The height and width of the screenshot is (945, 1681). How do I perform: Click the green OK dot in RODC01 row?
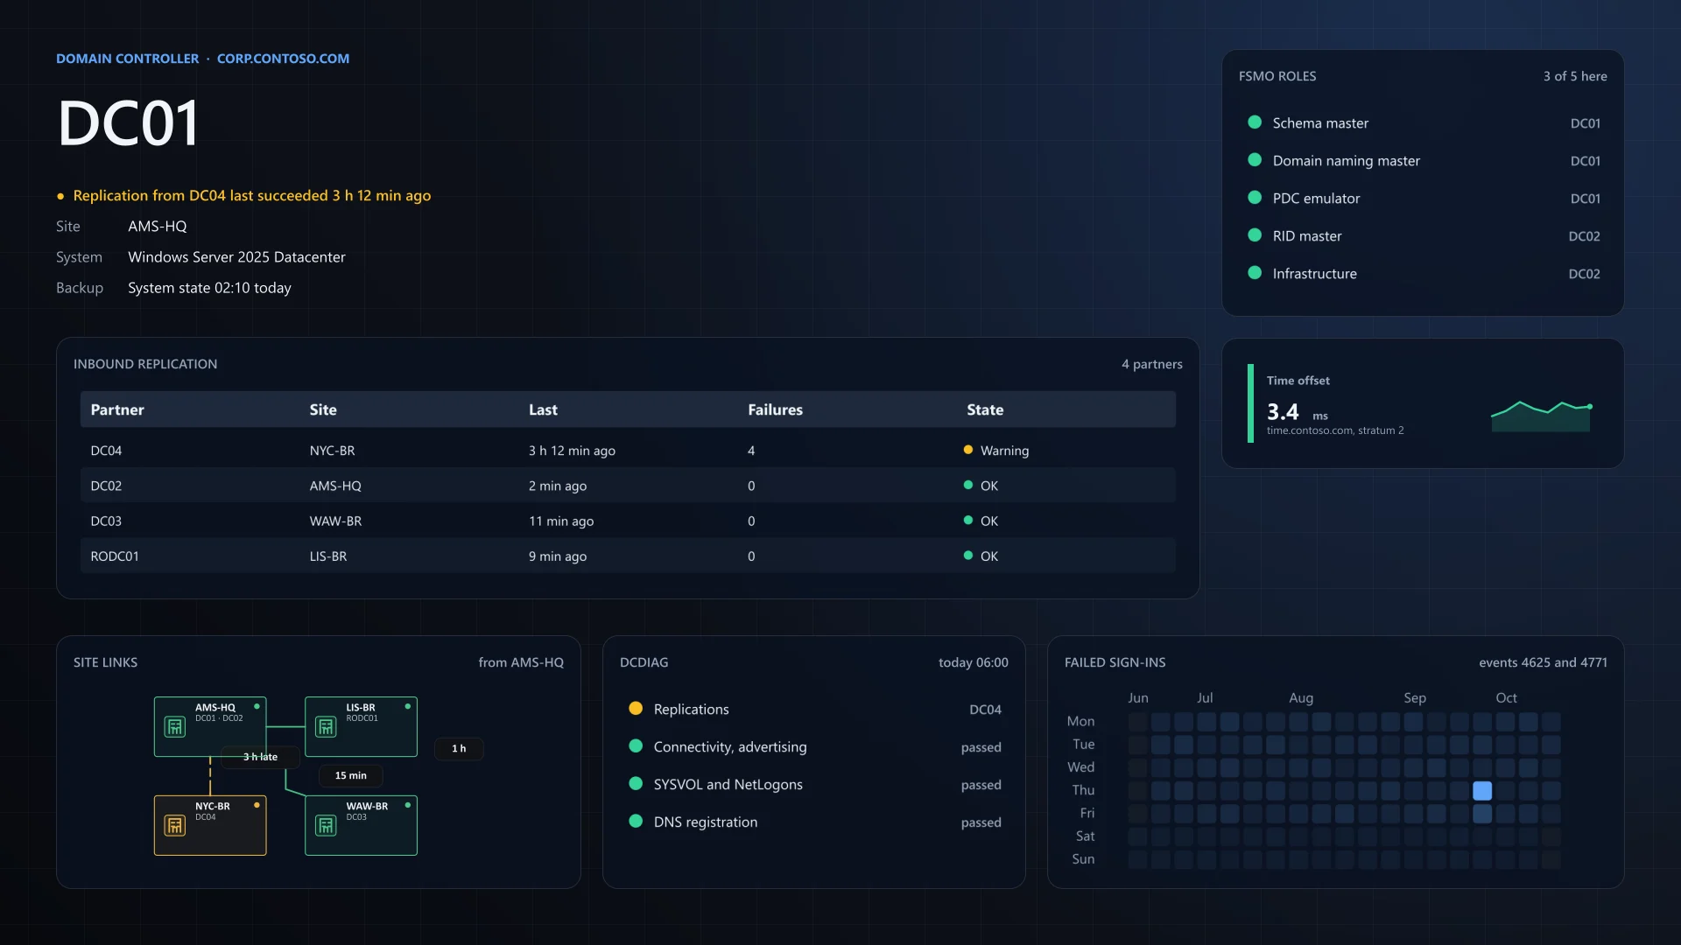click(x=967, y=556)
